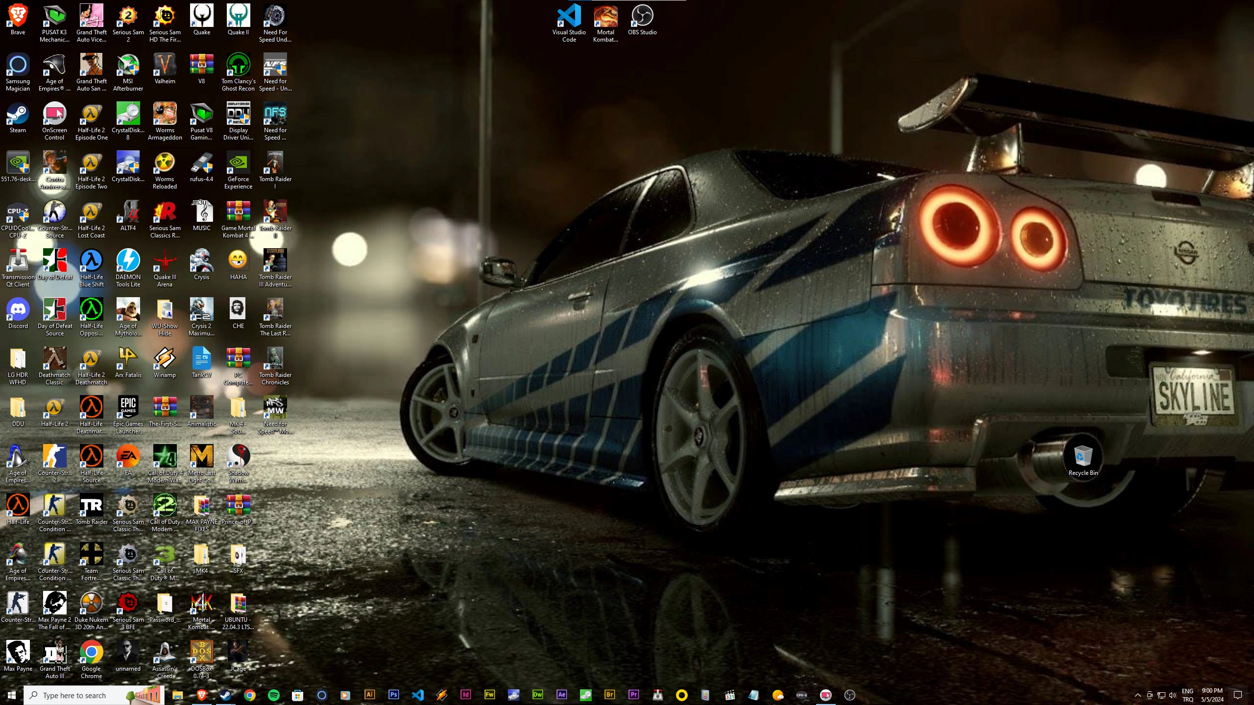Select the LG HDR WFHD file icon
The width and height of the screenshot is (1254, 705).
click(18, 366)
